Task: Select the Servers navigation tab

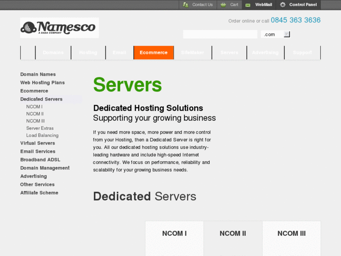Action: coord(229,53)
